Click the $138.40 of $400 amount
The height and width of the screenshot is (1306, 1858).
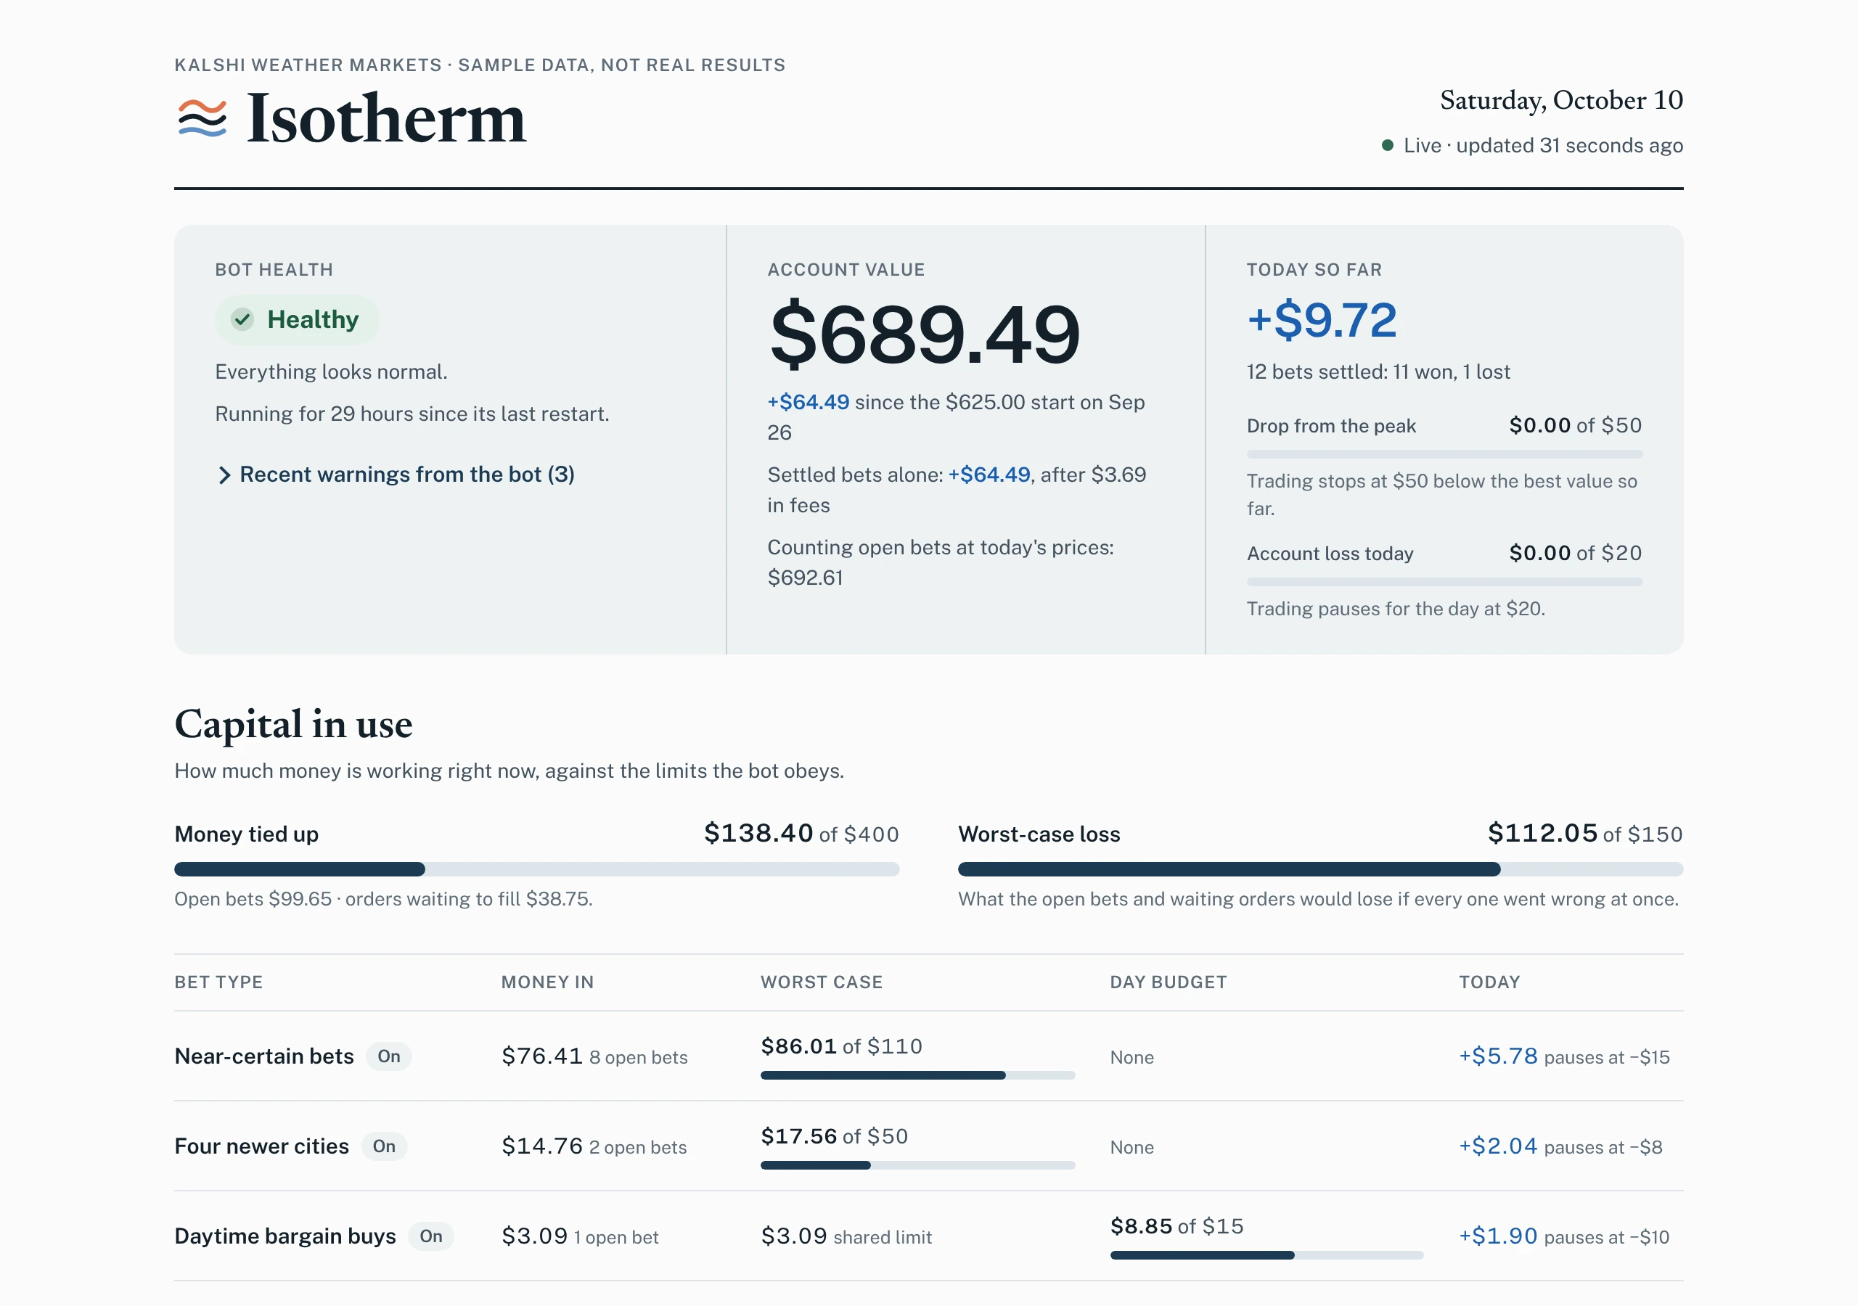click(801, 833)
